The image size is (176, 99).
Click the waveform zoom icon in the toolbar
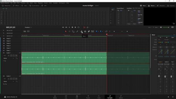(x=106, y=31)
